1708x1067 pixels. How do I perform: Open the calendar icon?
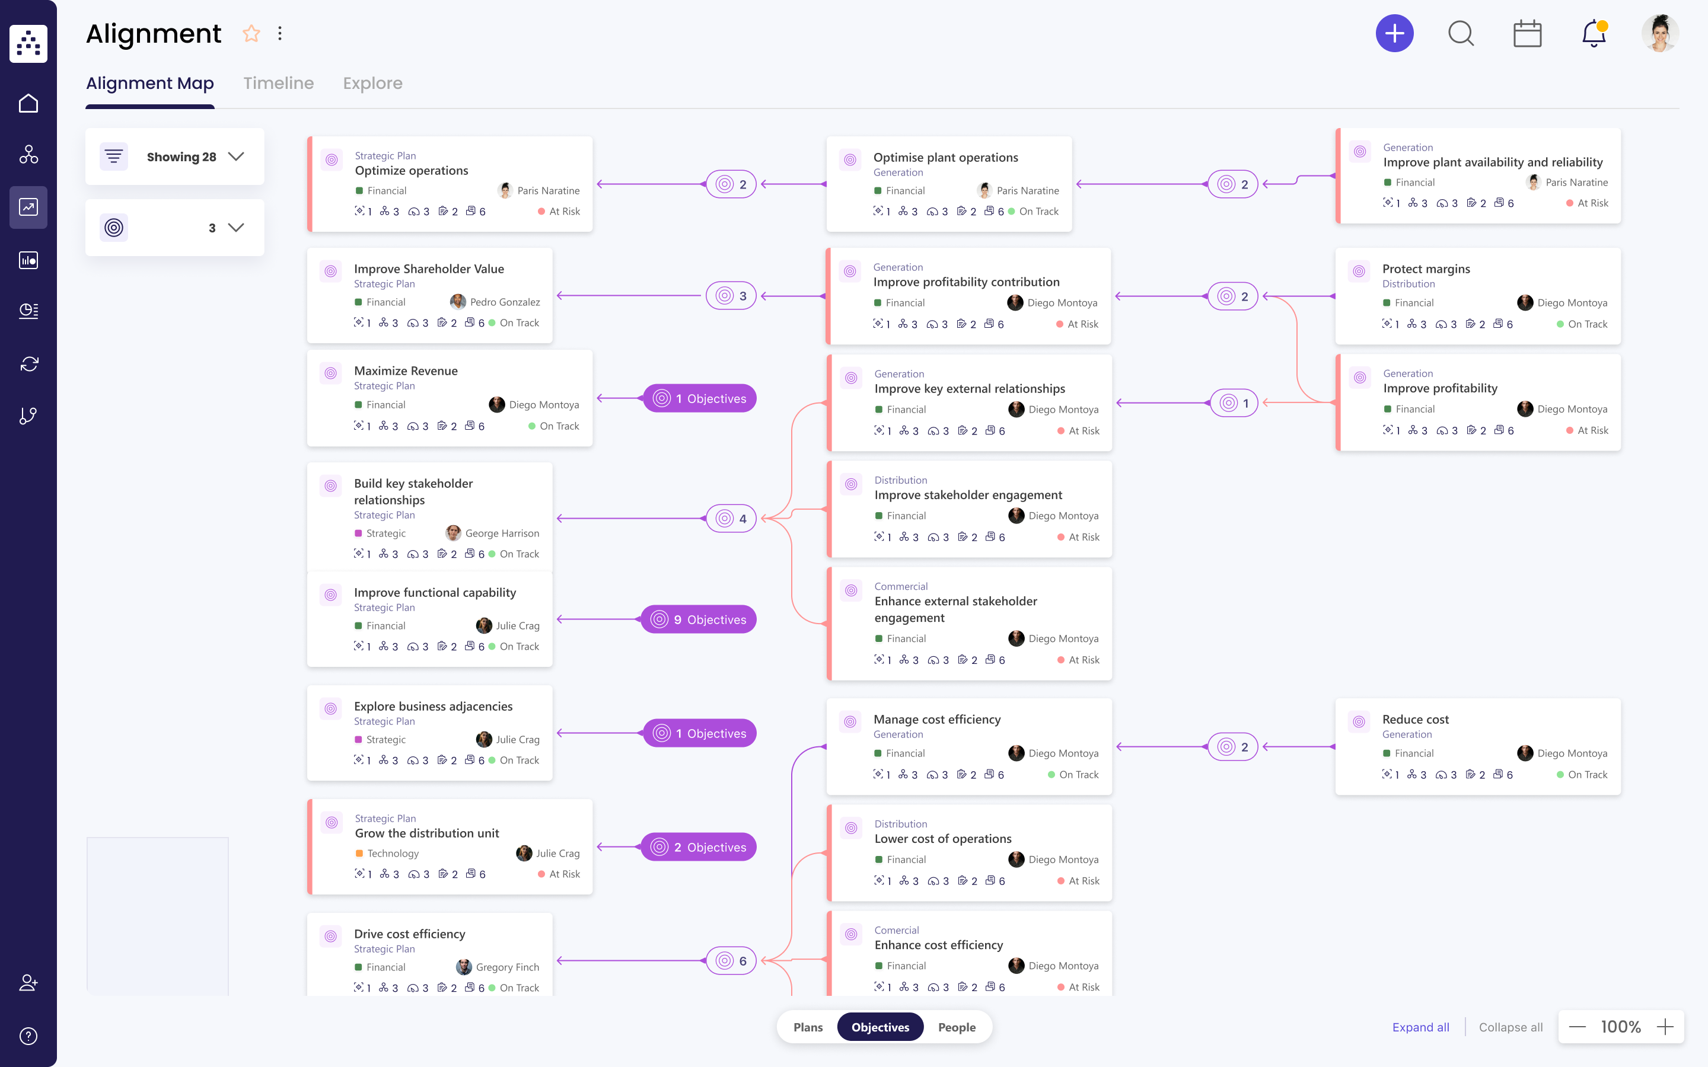coord(1527,33)
